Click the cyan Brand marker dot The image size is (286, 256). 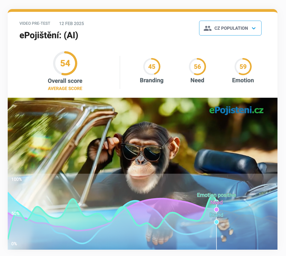click(x=216, y=222)
